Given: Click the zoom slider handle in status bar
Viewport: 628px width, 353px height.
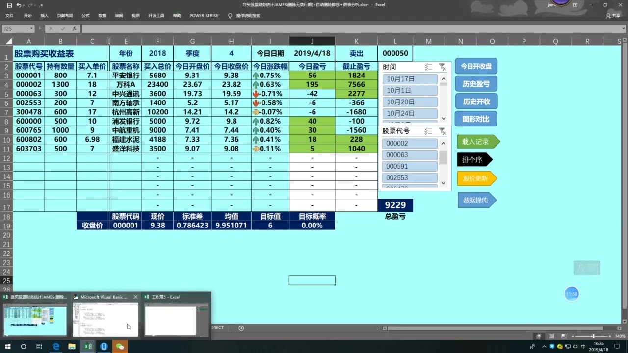Looking at the screenshot, I should click(x=593, y=336).
